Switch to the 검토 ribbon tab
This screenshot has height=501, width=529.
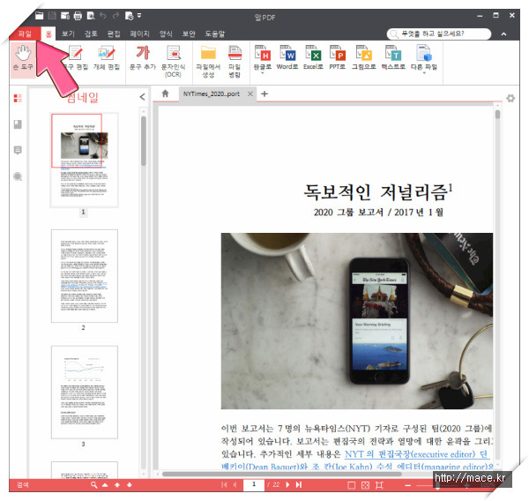pyautogui.click(x=91, y=34)
